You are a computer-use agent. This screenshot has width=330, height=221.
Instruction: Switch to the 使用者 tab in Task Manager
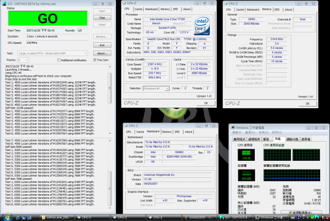pos(306,139)
